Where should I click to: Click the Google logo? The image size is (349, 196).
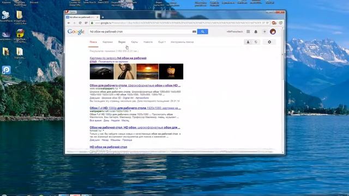76,32
